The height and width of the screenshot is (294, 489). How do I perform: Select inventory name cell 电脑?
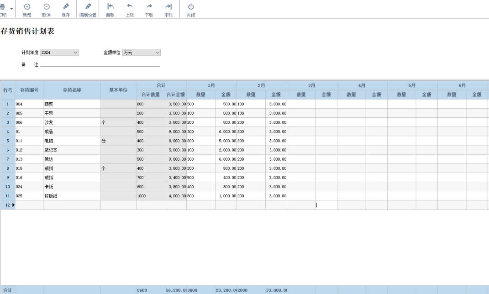72,141
